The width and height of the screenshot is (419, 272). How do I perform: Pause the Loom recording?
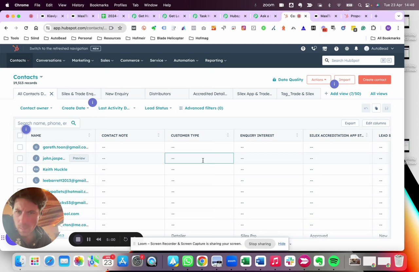click(x=88, y=239)
